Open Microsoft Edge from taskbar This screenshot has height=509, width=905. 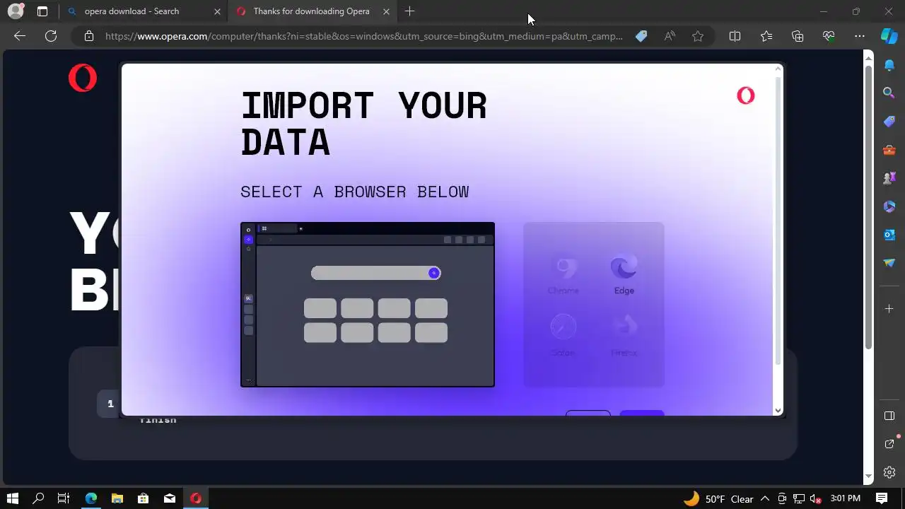coord(91,498)
